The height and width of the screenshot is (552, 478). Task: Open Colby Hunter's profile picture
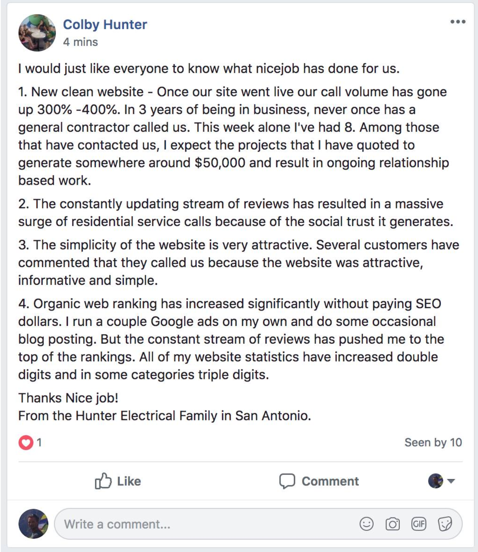pyautogui.click(x=37, y=33)
